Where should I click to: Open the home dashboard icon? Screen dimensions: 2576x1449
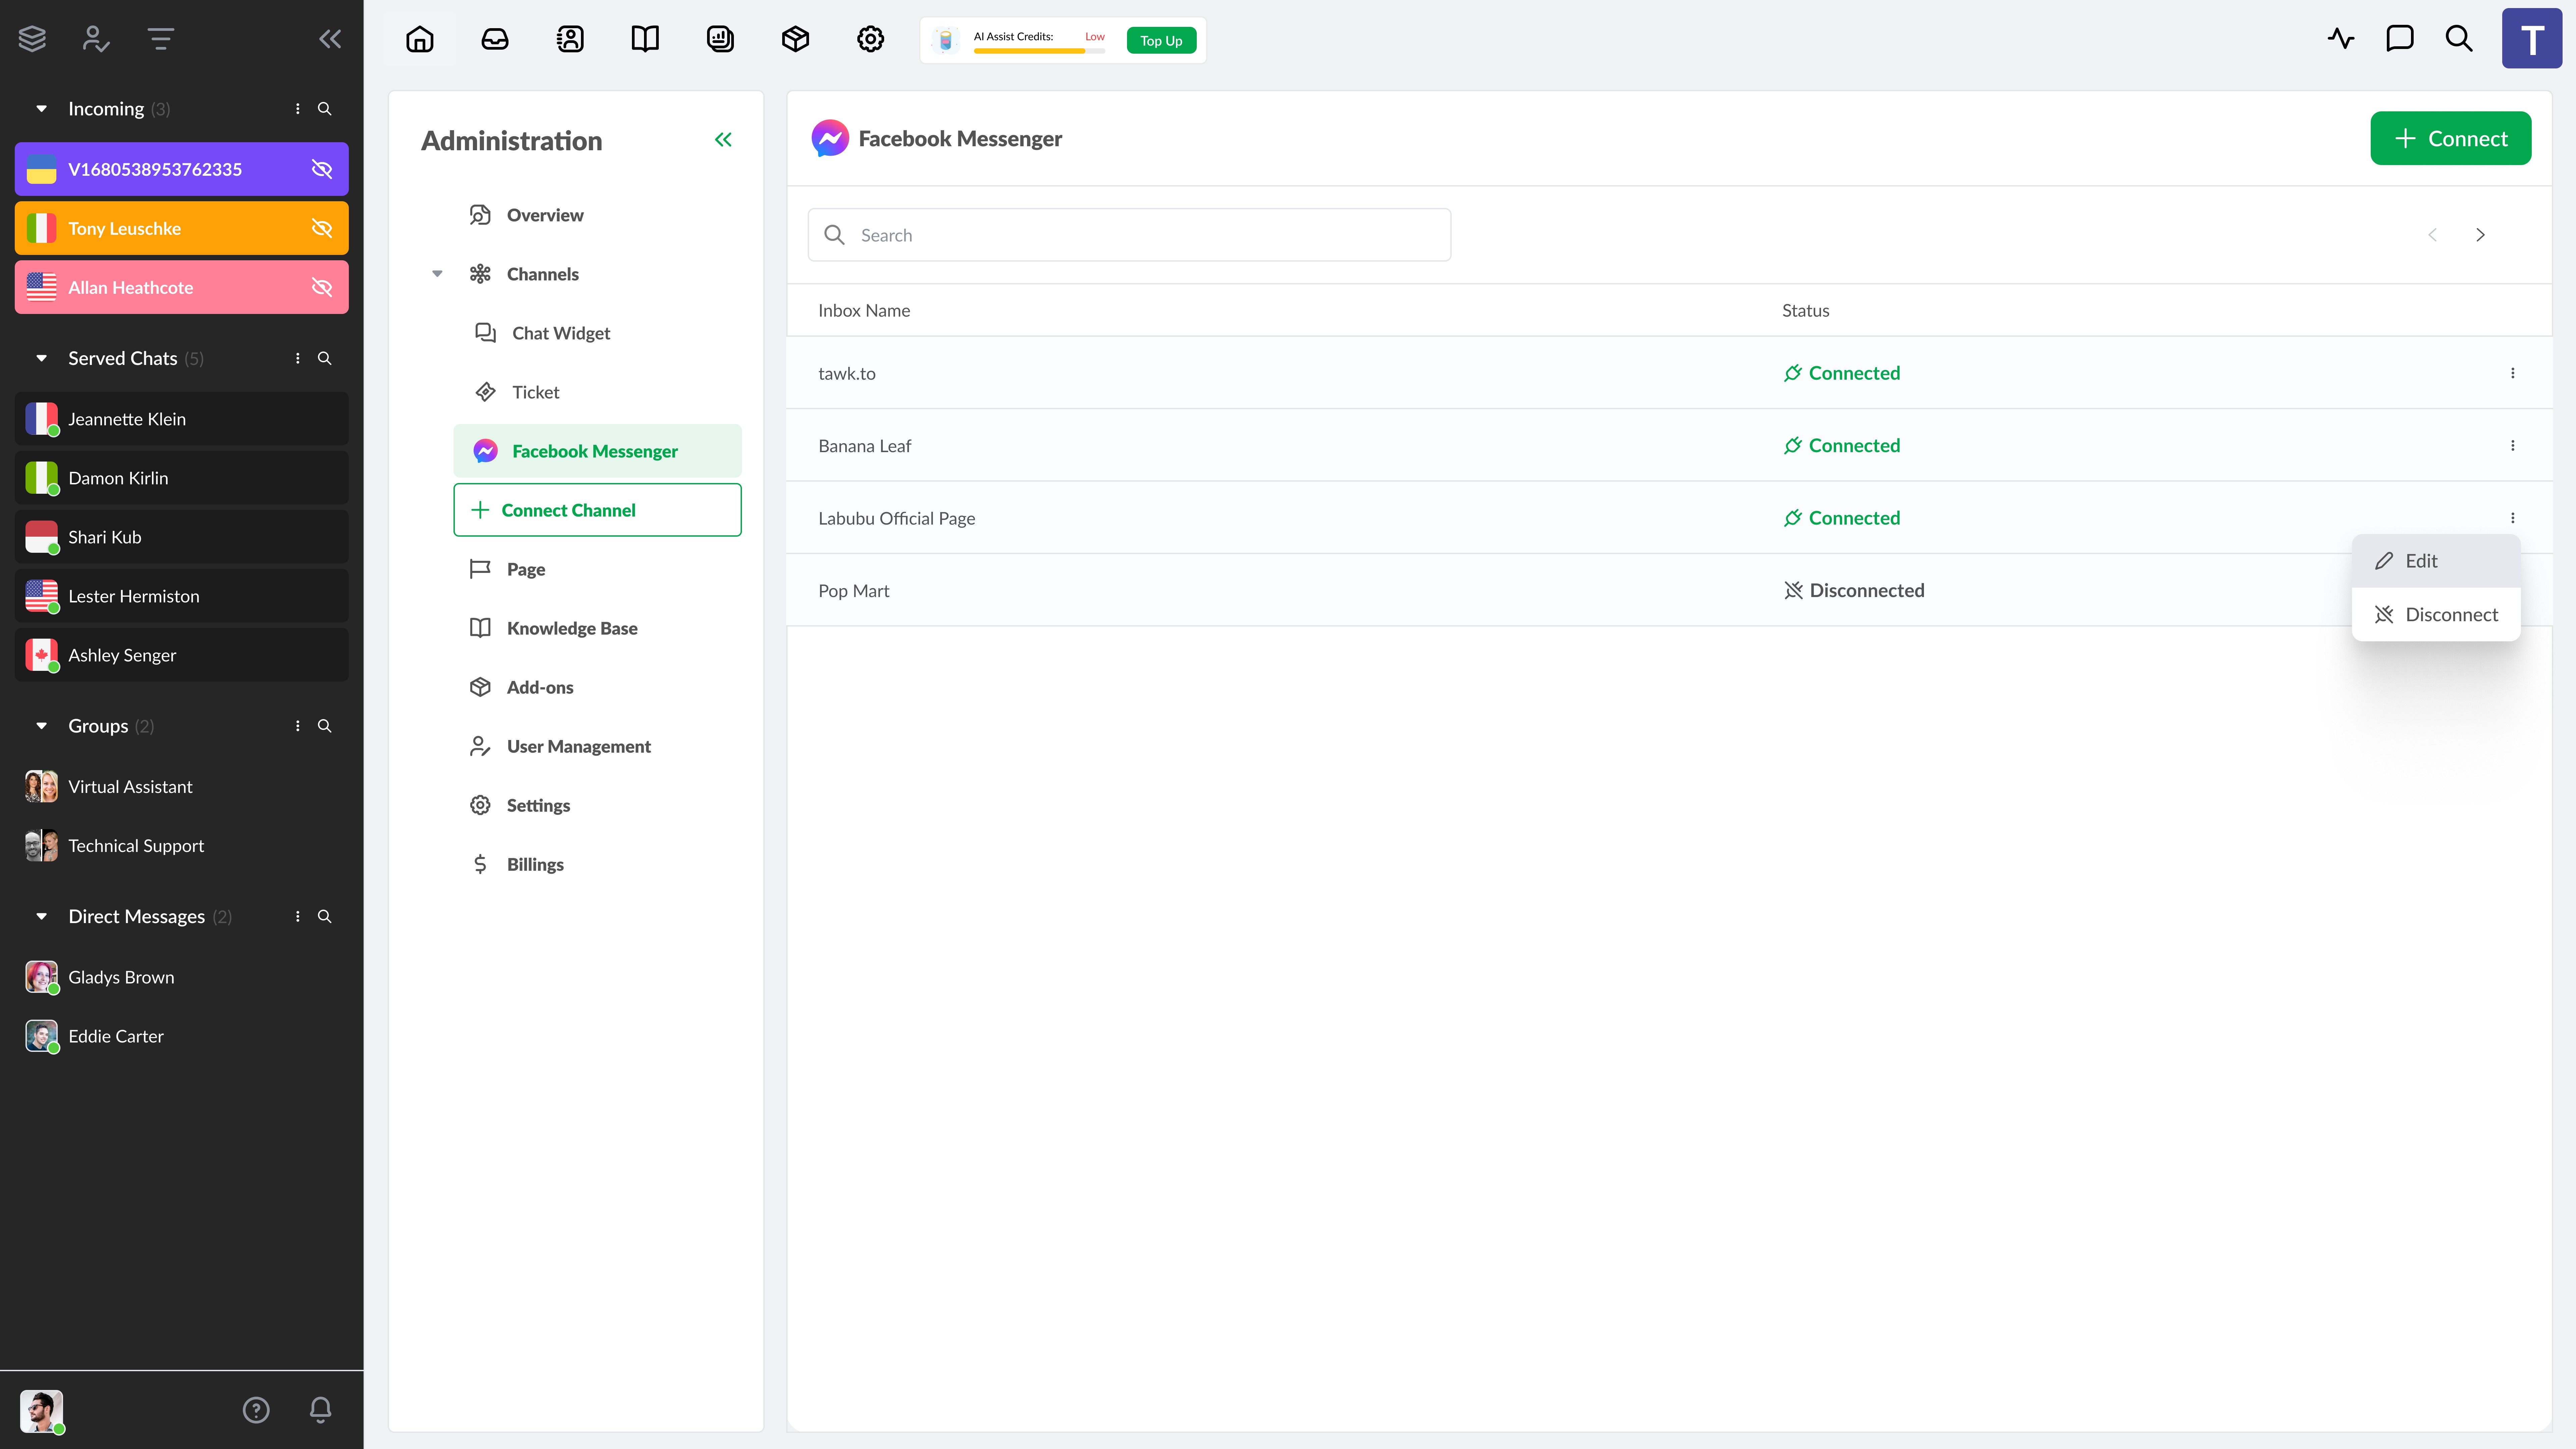coord(420,39)
